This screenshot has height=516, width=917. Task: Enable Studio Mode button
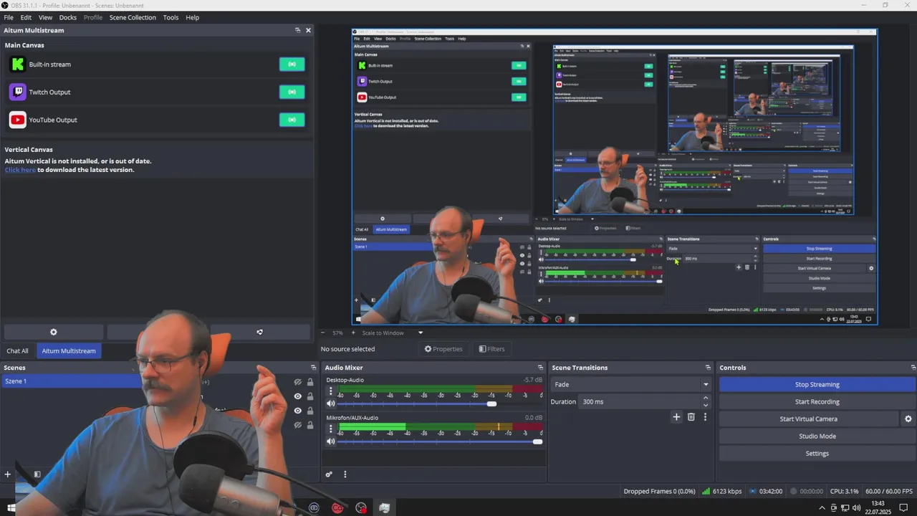point(817,436)
